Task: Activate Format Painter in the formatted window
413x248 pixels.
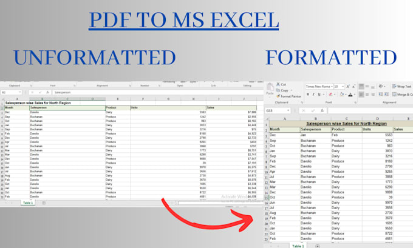Action: (x=288, y=96)
